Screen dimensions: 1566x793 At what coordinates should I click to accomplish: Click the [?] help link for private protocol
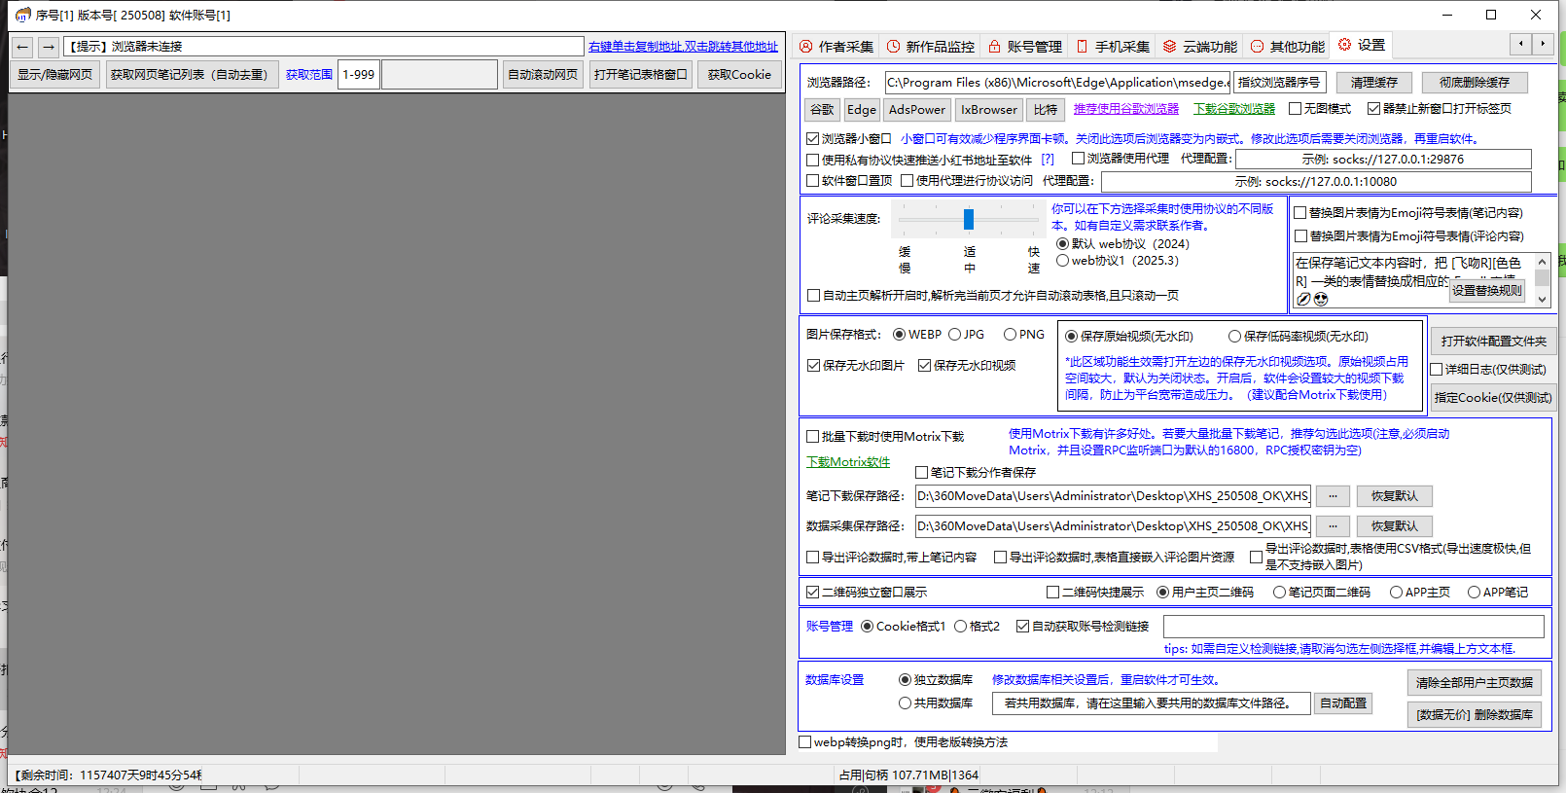tap(1048, 160)
